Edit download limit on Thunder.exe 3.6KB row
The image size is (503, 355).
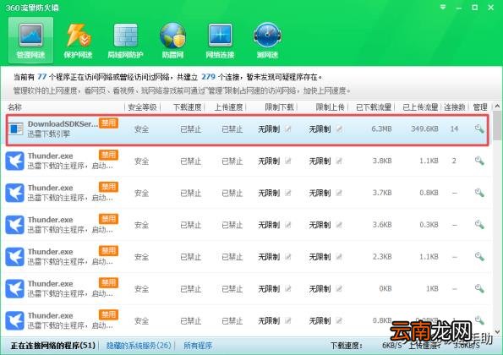[x=288, y=225]
